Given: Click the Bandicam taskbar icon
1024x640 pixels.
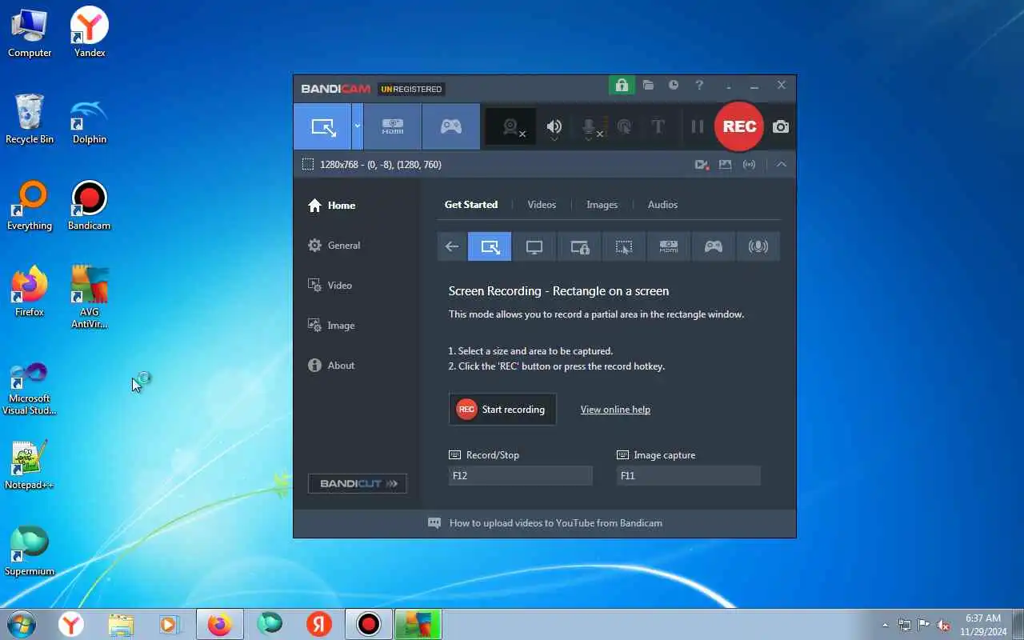Looking at the screenshot, I should 369,624.
